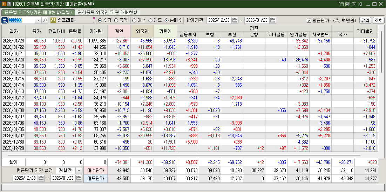Click the 기타법인 column header
This screenshot has height=192, width=386.
pyautogui.click(x=365, y=32)
